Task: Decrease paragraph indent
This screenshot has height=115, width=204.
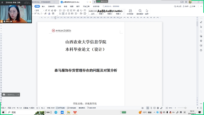Action: [x=68, y=11]
